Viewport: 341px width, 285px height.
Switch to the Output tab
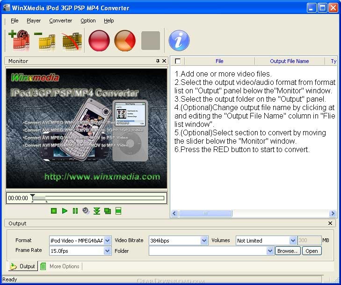pyautogui.click(x=23, y=266)
